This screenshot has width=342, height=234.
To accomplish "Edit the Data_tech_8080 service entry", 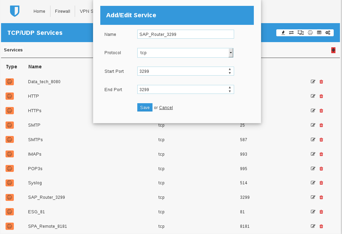I will click(313, 82).
